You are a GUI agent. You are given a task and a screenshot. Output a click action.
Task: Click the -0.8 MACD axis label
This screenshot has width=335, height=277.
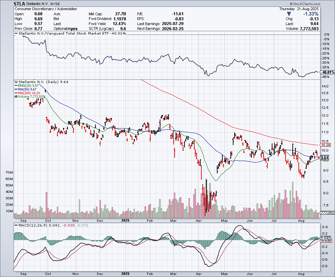(325, 266)
